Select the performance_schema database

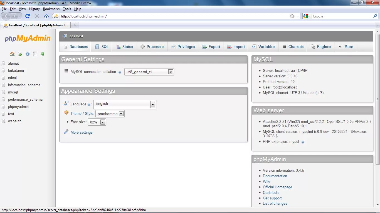[x=25, y=99]
